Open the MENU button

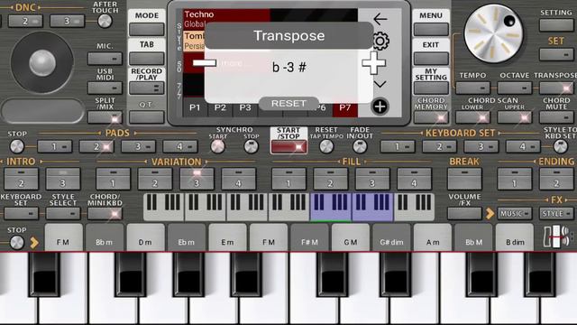tap(431, 29)
